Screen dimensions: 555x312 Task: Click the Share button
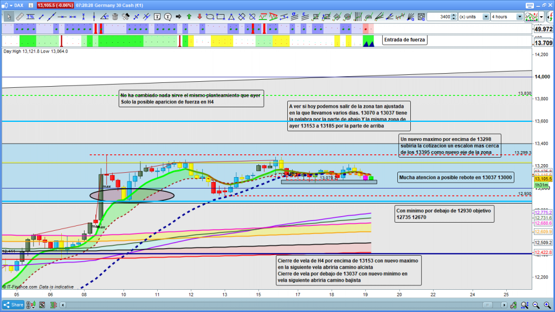[x=14, y=305]
